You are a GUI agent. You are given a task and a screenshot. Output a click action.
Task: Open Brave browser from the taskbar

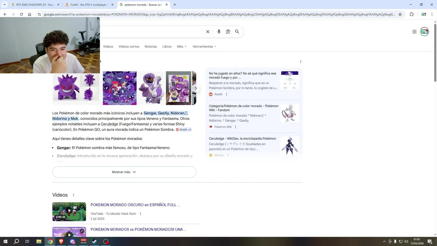coord(61,242)
